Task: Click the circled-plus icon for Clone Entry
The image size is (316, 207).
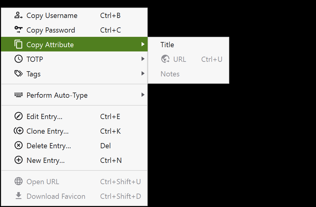Action: [x=19, y=131]
